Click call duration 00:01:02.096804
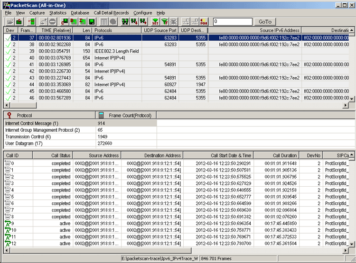 point(281,210)
